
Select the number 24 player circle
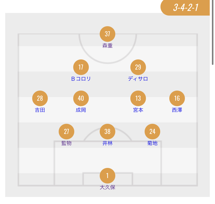(x=152, y=131)
